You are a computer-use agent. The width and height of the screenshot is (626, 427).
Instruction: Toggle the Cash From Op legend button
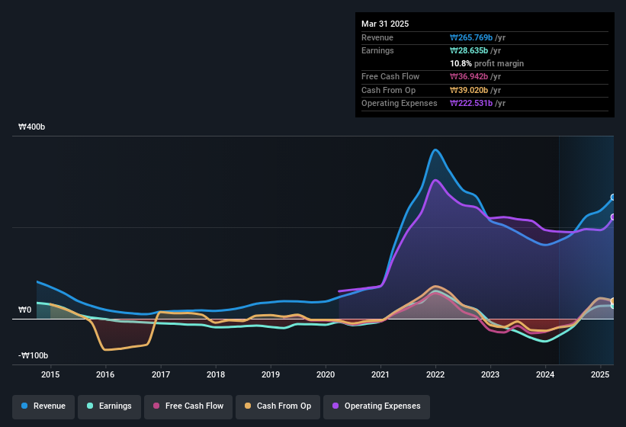278,406
